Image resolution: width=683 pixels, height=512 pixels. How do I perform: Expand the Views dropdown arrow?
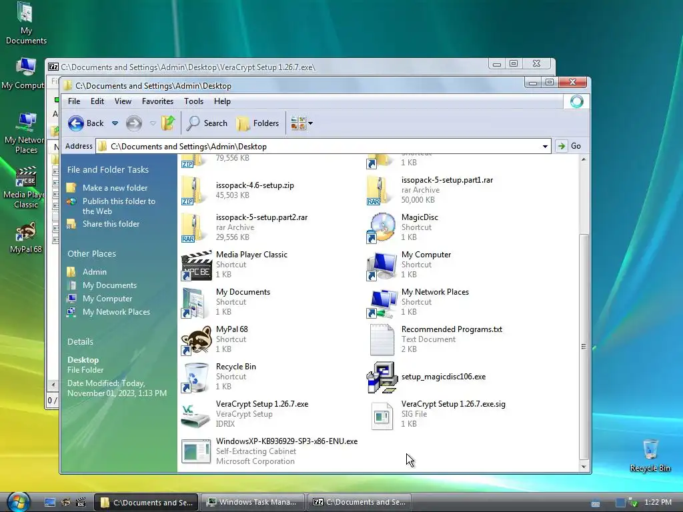311,123
